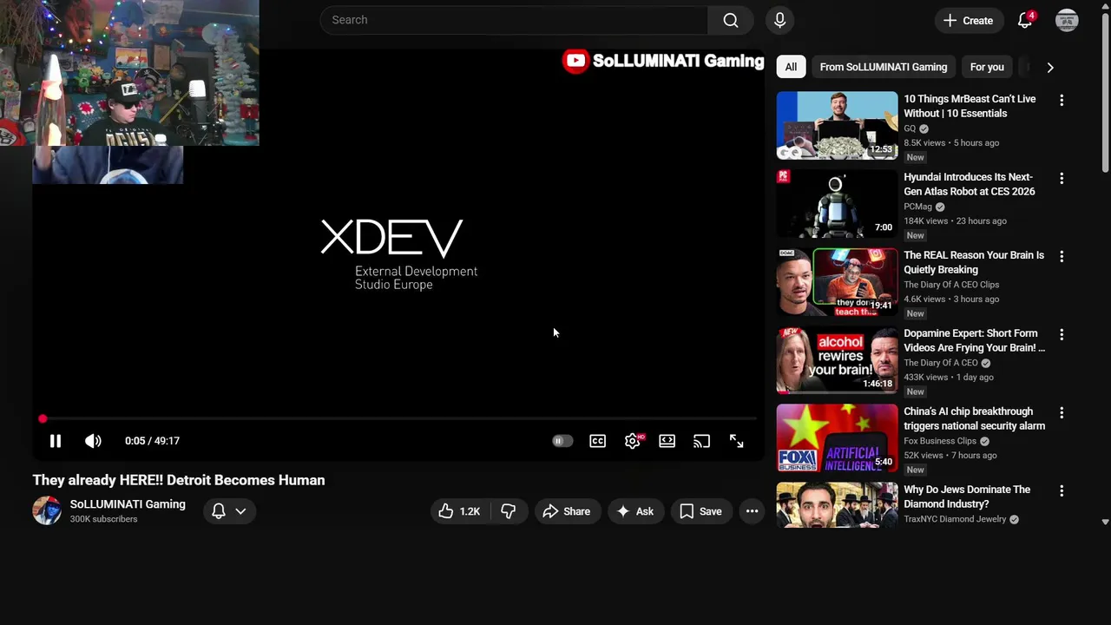
Task: Open options for MrBeast video
Action: coord(1061,101)
